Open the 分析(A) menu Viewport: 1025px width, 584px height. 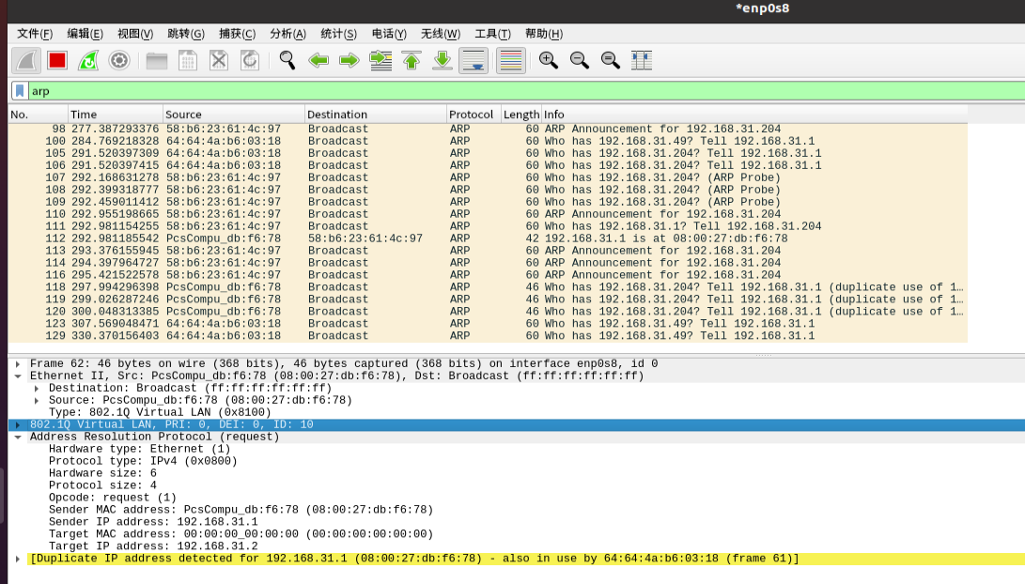(x=287, y=34)
